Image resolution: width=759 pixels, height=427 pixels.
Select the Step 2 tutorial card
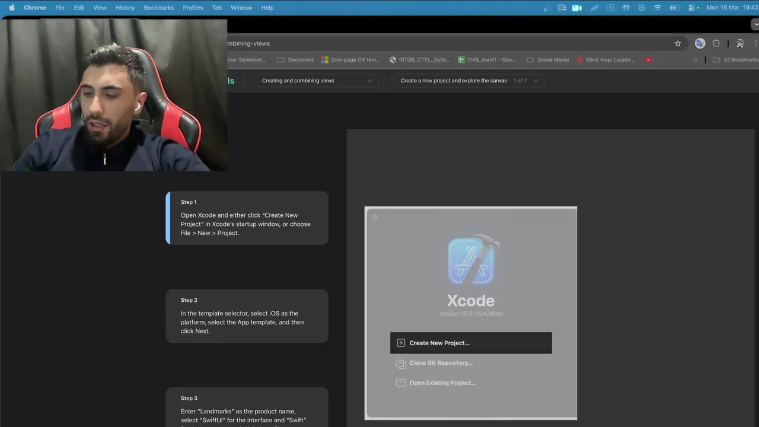click(247, 316)
